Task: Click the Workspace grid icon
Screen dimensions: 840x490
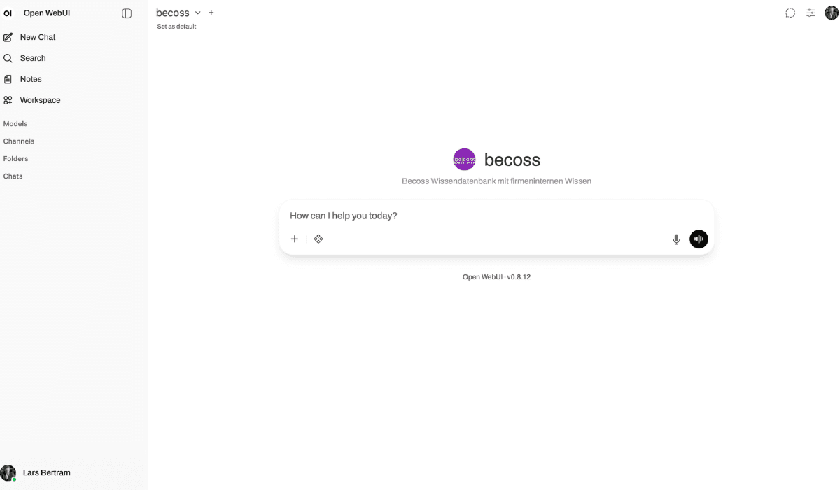Action: tap(8, 100)
